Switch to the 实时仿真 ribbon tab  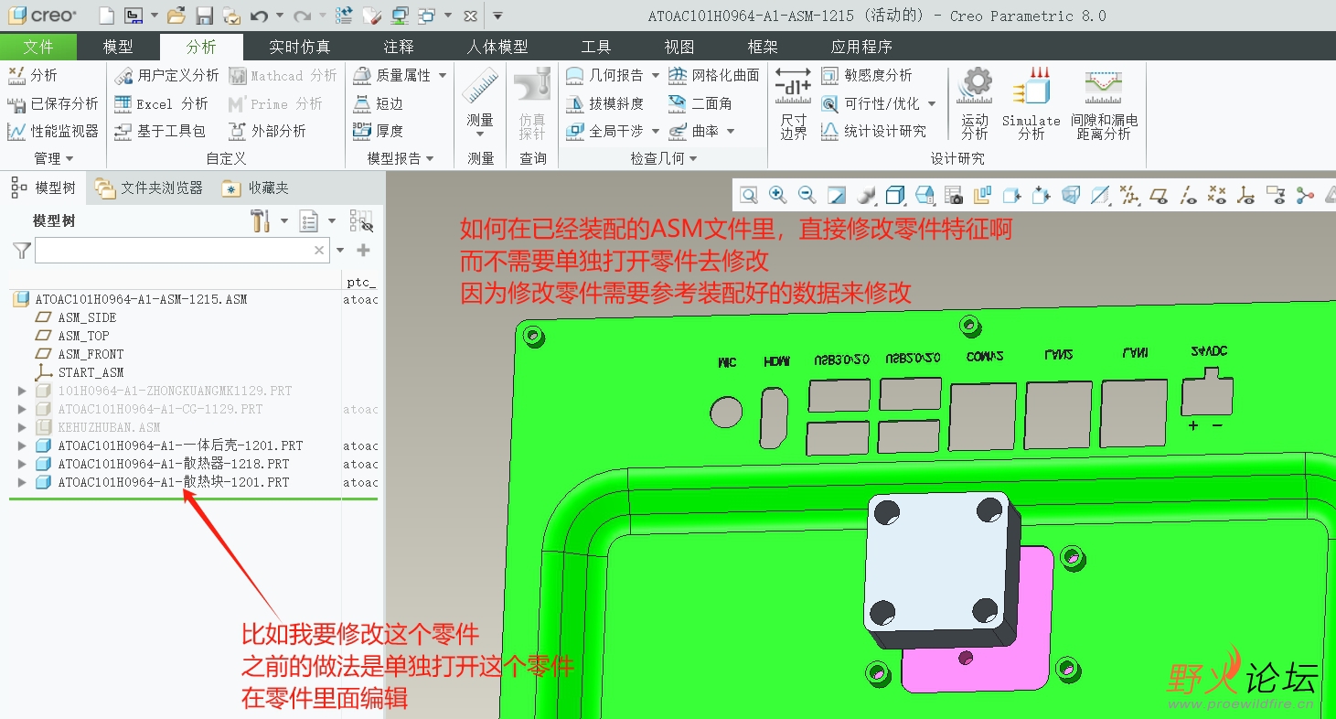point(299,47)
